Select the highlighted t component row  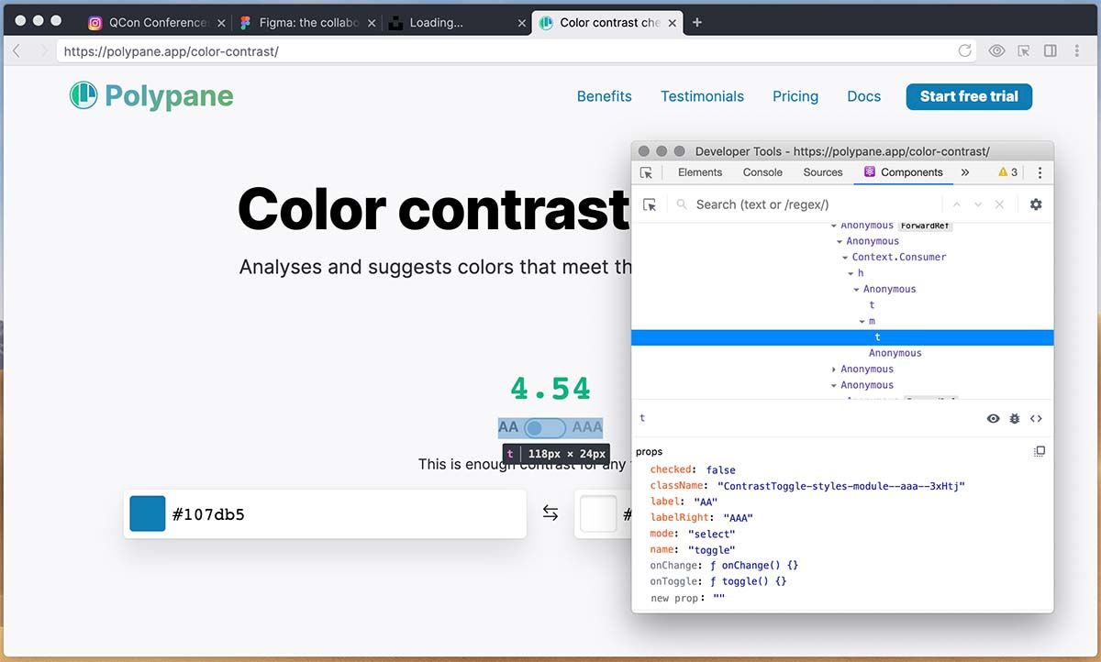[842, 337]
